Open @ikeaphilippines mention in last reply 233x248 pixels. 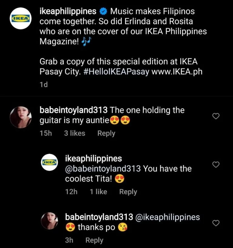click(168, 217)
